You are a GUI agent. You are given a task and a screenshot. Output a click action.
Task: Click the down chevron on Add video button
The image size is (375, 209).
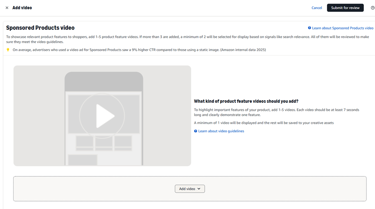click(199, 189)
